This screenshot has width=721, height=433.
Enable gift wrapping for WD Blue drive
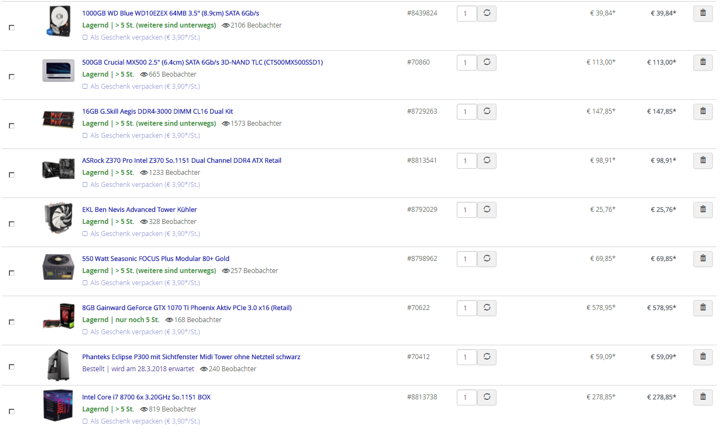[x=85, y=38]
